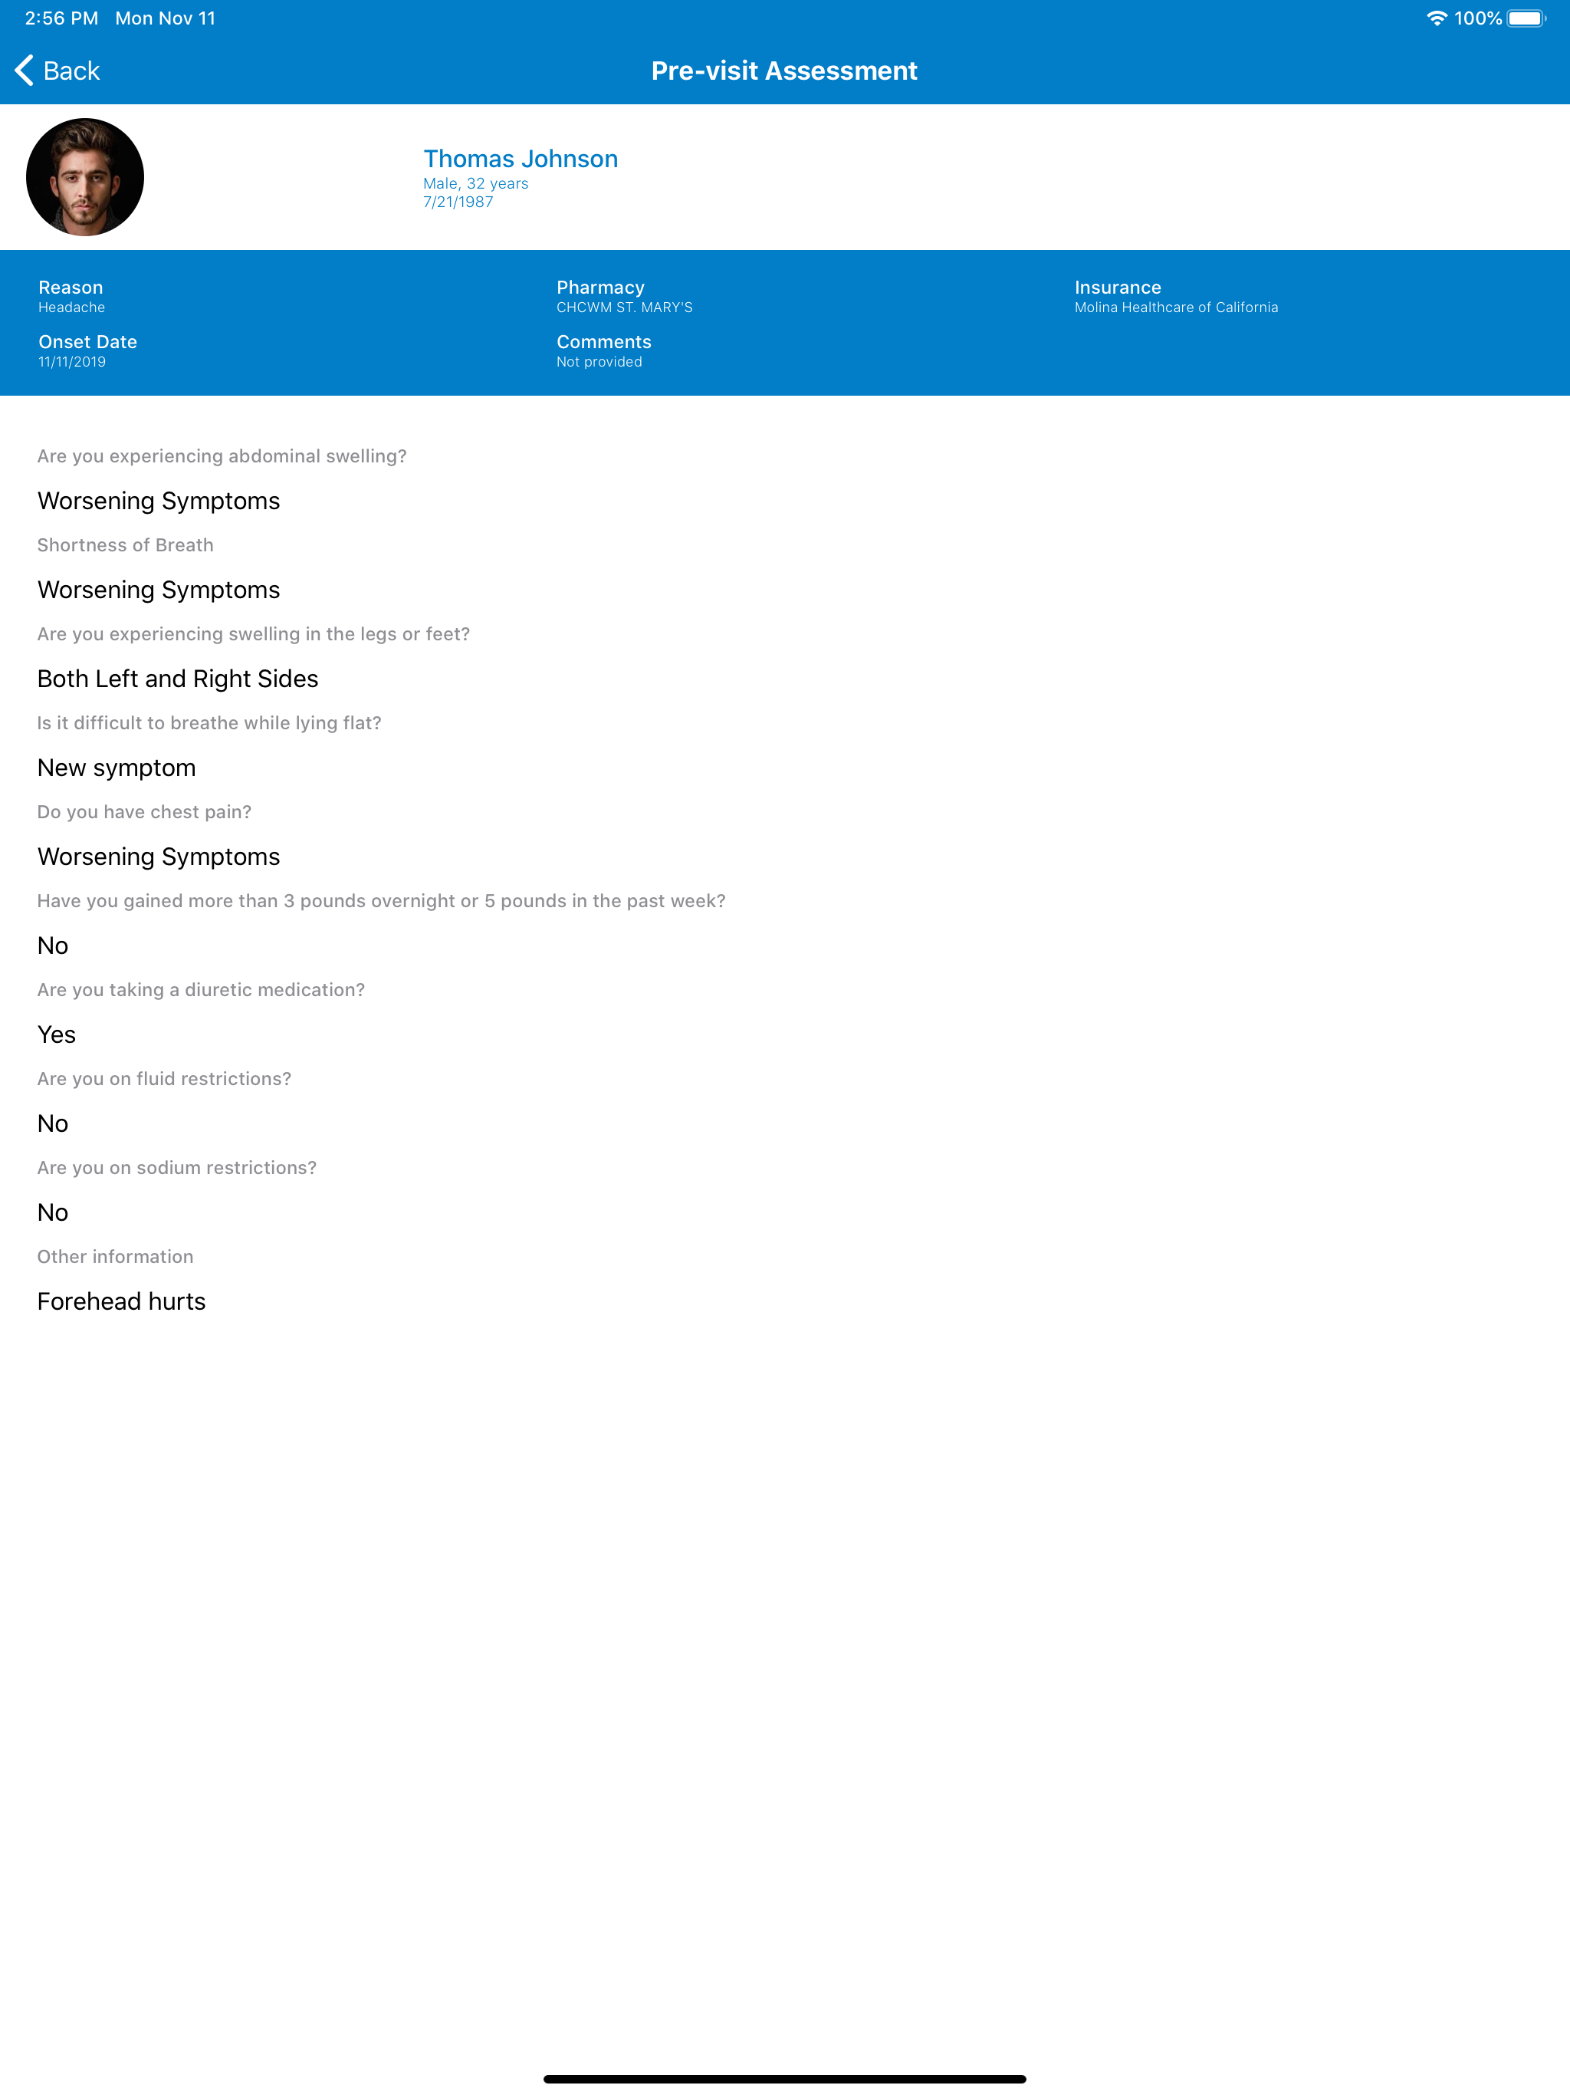1570x2095 pixels.
Task: Tap the diuretic medication question
Action: tap(201, 991)
